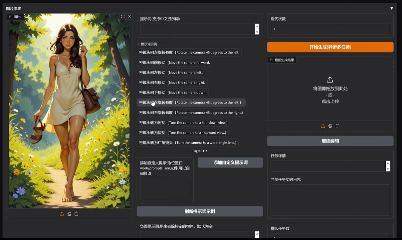The height and width of the screenshot is (240, 402).
Task: Select first 将镜头向左旋转45度 example prompt
Action: click(x=189, y=52)
